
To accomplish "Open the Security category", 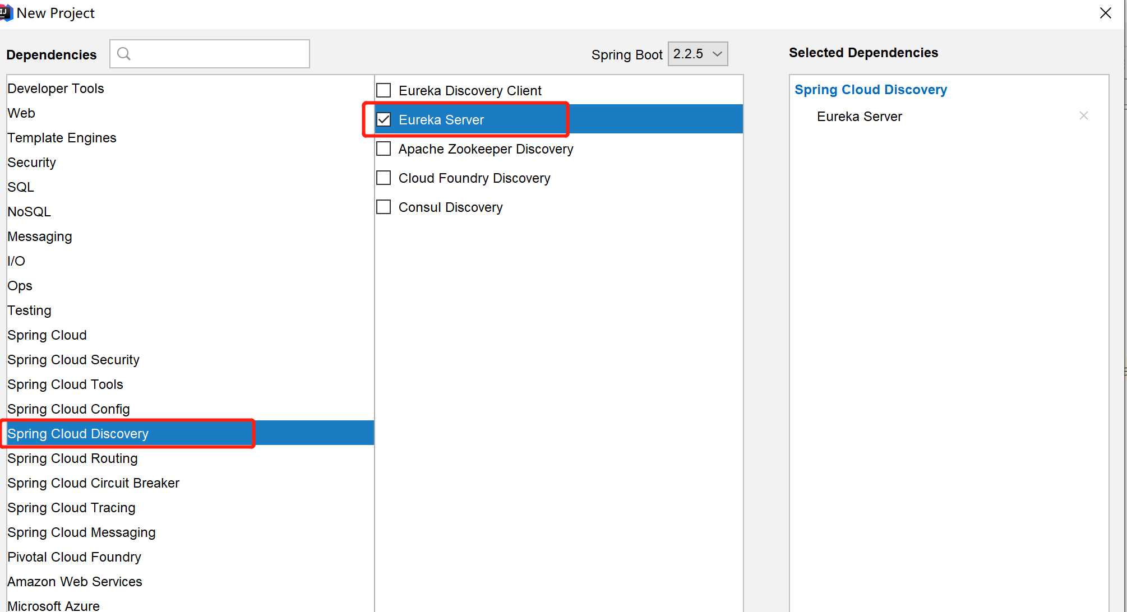I will (x=190, y=163).
